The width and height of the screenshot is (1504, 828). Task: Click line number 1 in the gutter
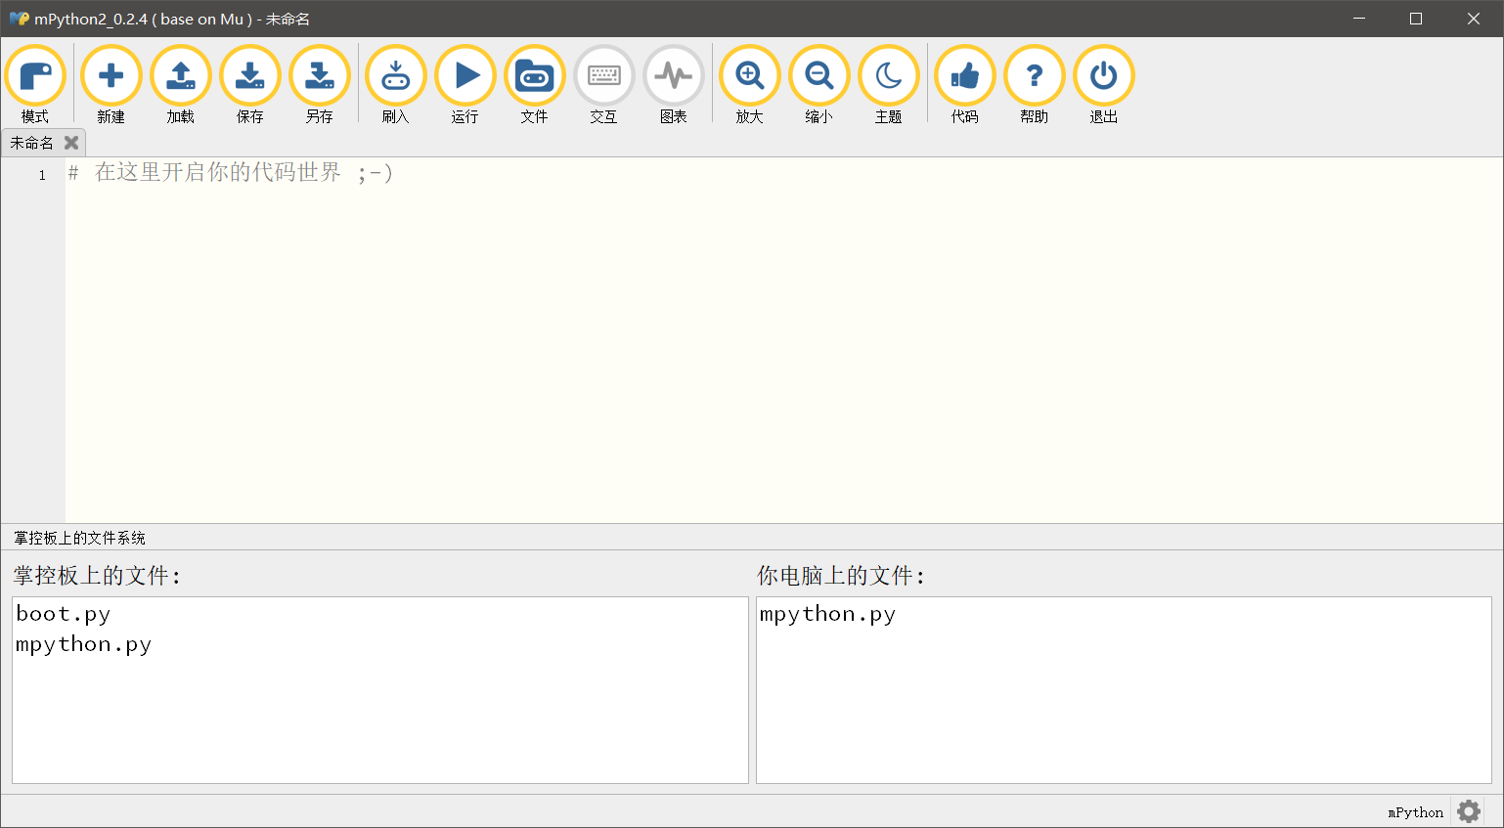pyautogui.click(x=42, y=175)
